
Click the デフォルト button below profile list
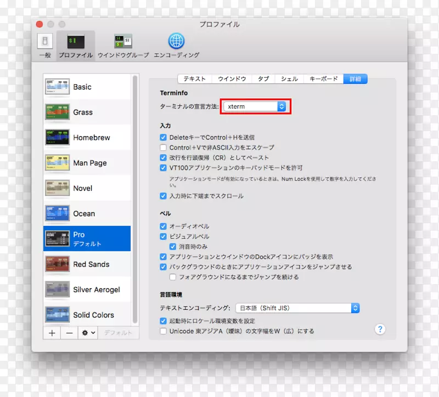pos(118,333)
